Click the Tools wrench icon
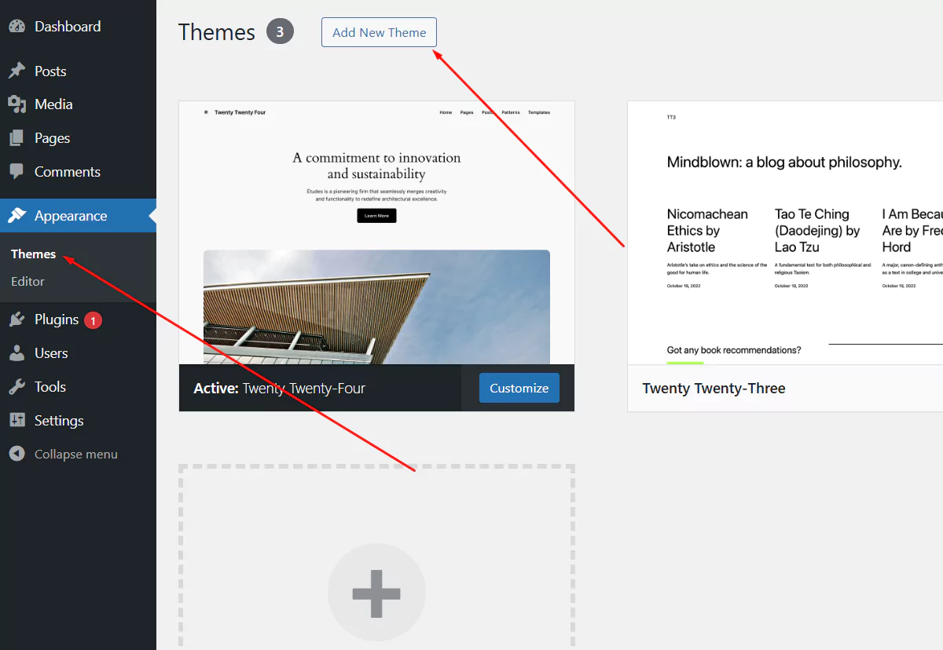 click(17, 387)
